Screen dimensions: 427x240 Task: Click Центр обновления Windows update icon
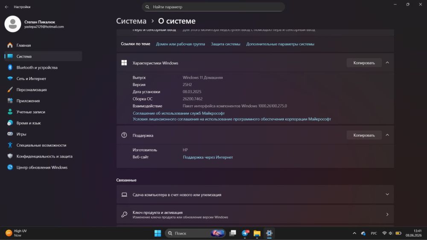pyautogui.click(x=10, y=168)
